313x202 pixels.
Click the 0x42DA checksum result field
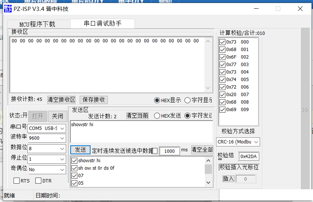click(249, 156)
